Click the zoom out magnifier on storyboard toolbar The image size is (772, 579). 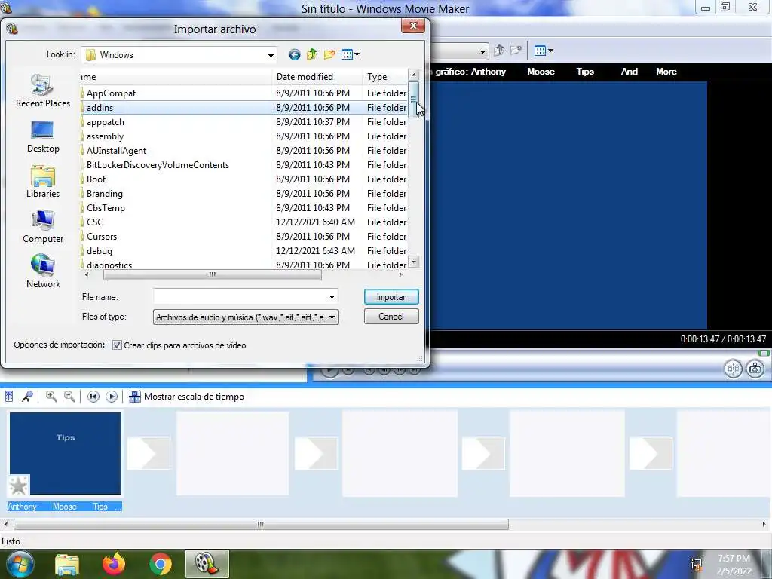pyautogui.click(x=69, y=397)
